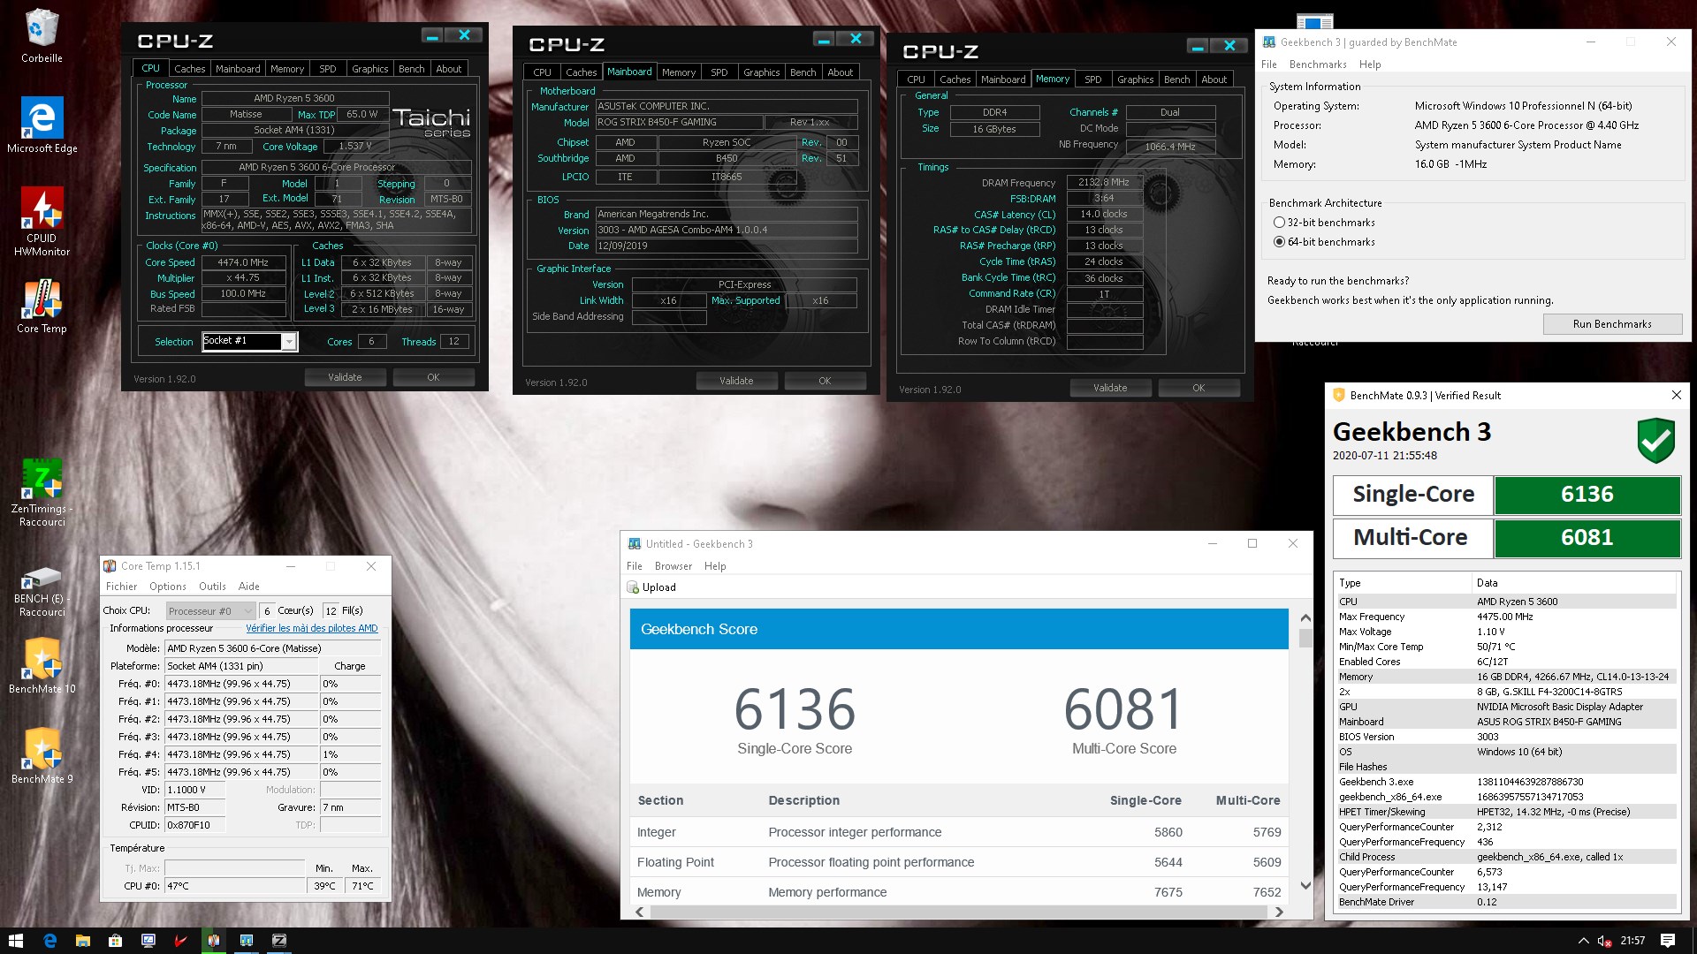The height and width of the screenshot is (954, 1697).
Task: Click the Memory performance result row
Action: [959, 892]
